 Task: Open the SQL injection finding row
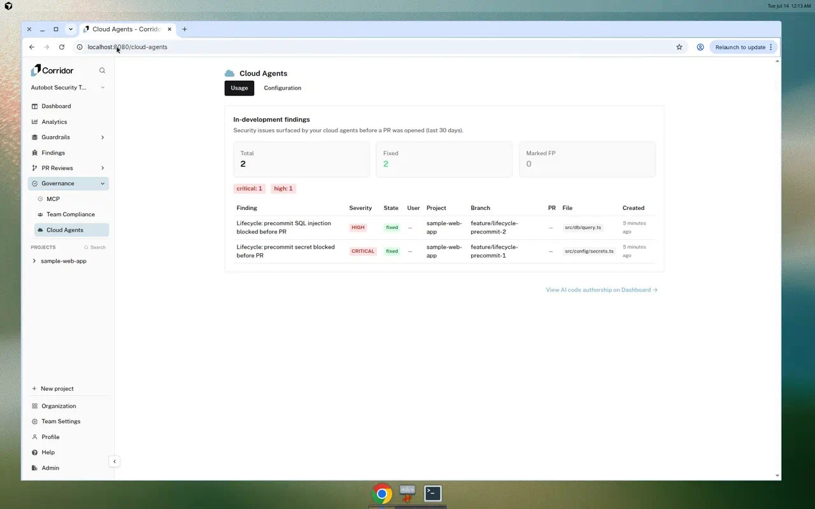click(x=444, y=228)
